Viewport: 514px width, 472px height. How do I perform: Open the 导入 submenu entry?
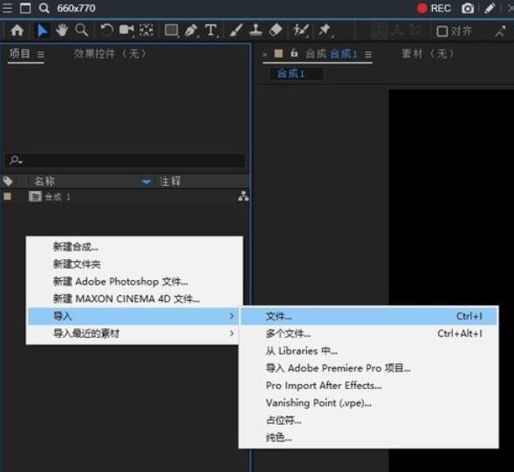(134, 317)
